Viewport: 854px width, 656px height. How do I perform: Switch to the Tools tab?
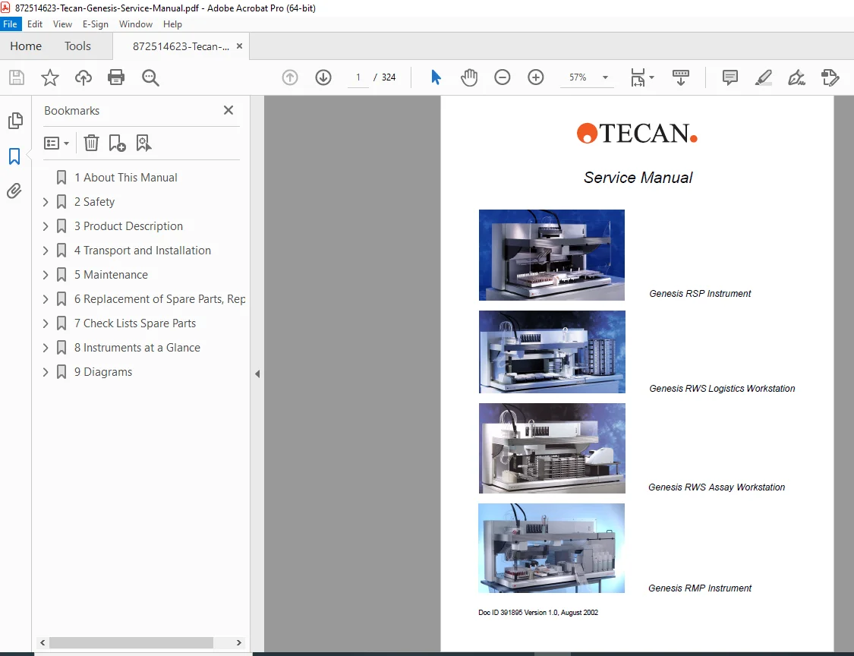(x=77, y=46)
